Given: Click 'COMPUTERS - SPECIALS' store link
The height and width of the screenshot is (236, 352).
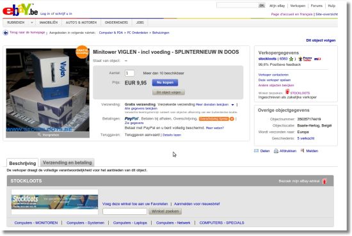Looking at the screenshot, I should (x=222, y=223).
